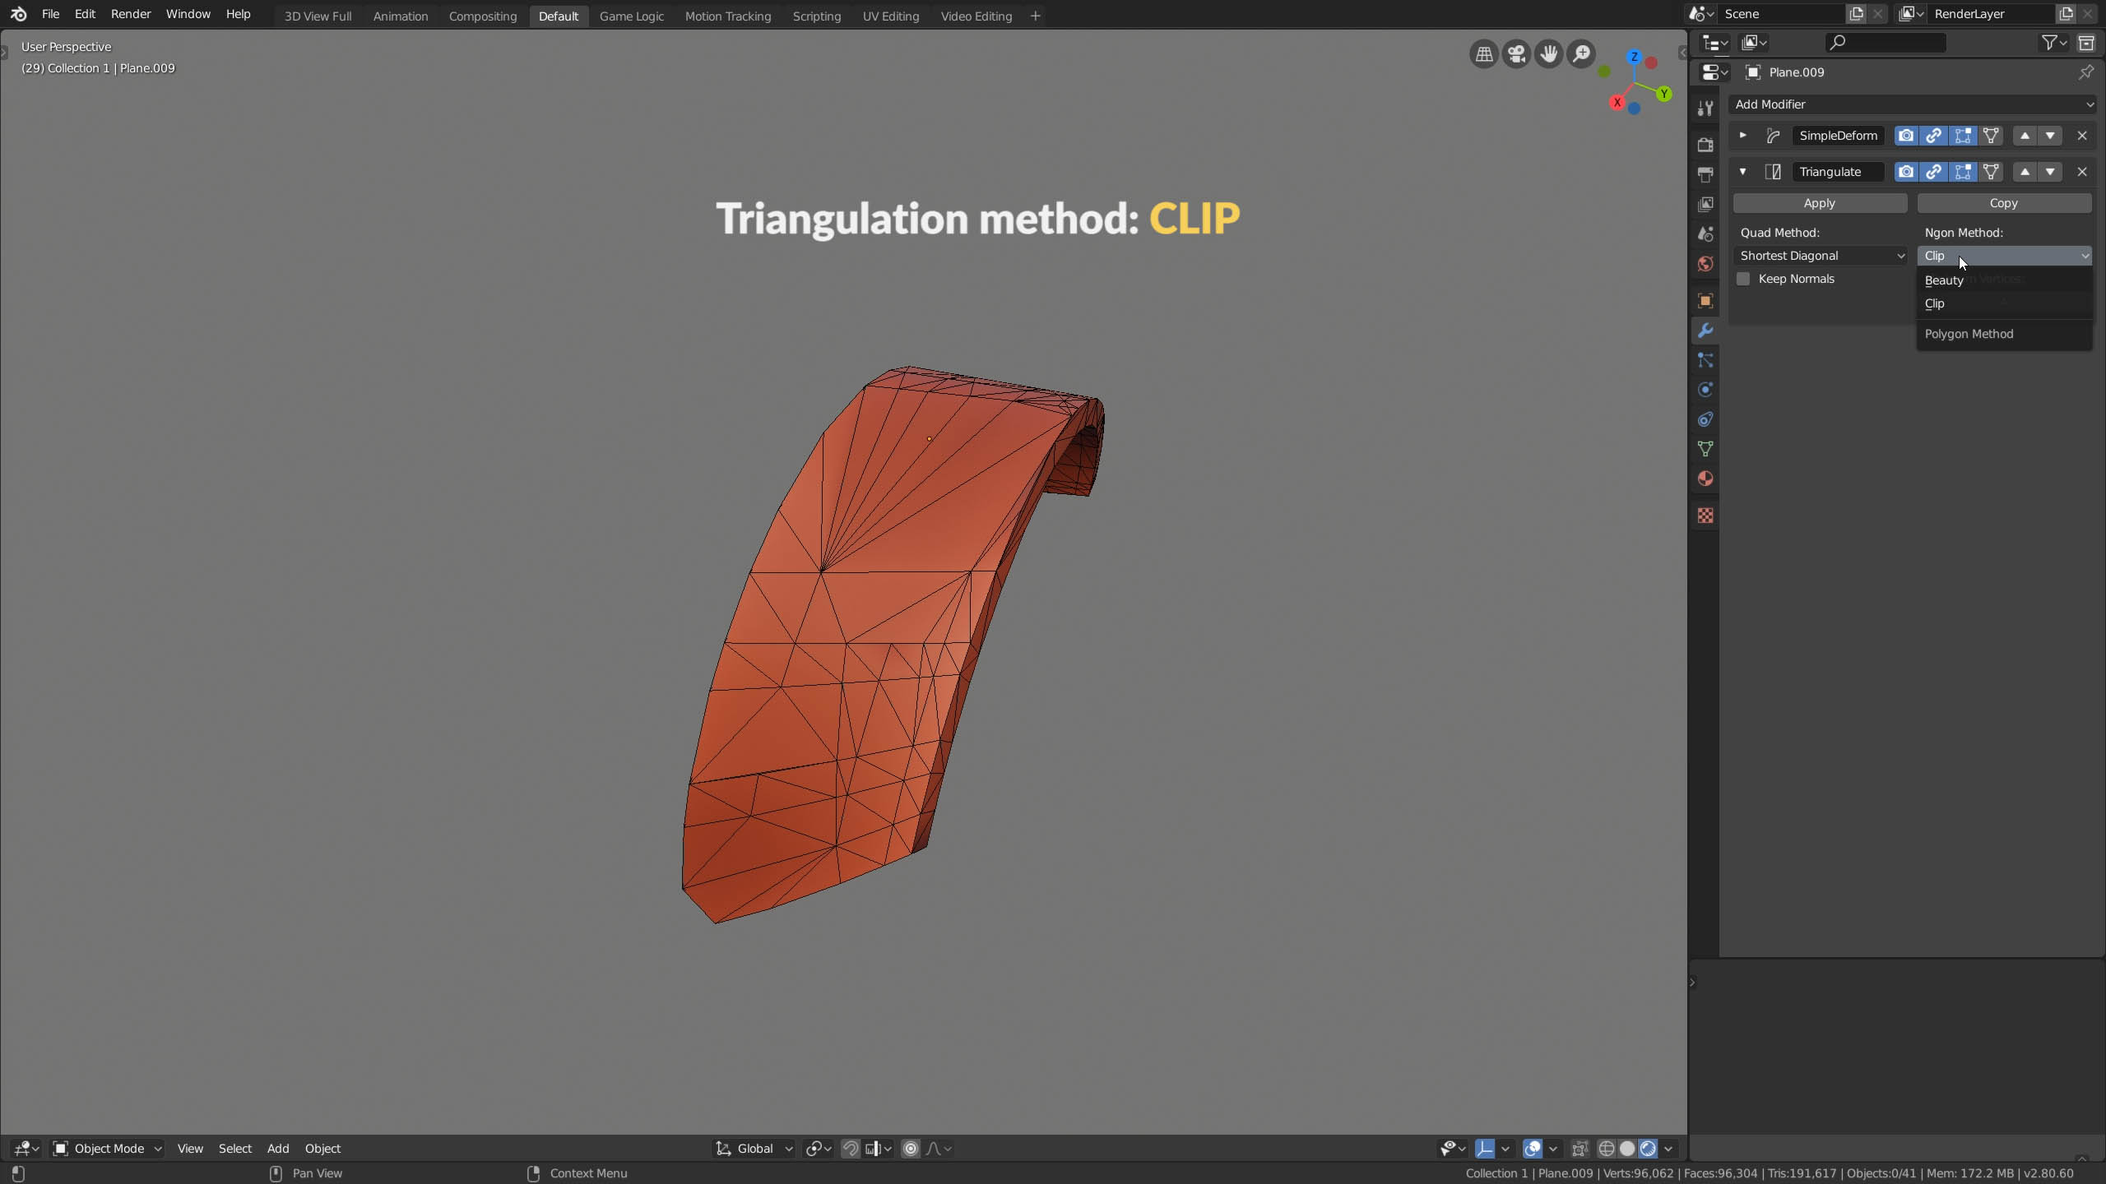Open the World properties tab

pyautogui.click(x=1705, y=264)
